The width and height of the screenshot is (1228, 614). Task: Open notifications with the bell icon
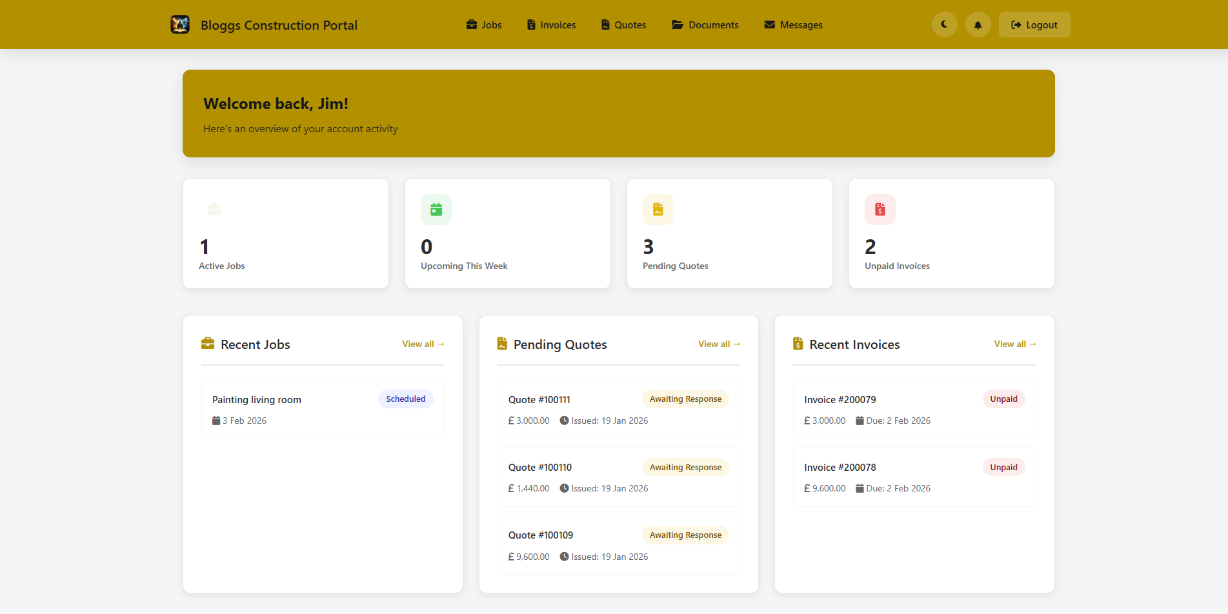978,24
